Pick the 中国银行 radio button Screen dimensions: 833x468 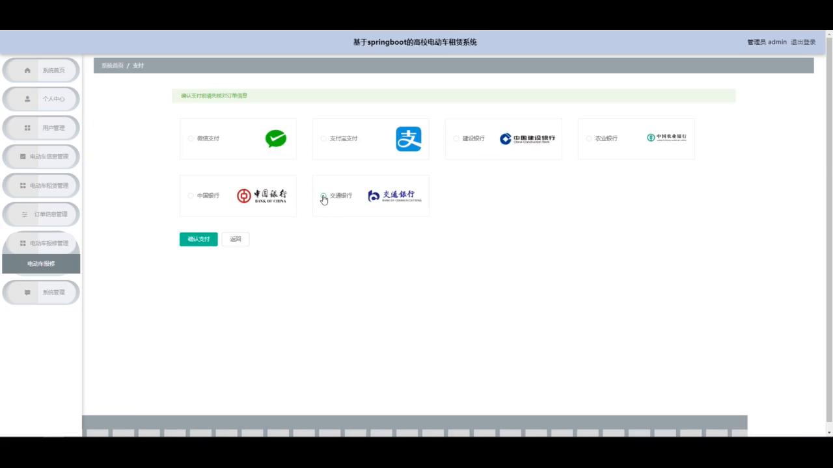point(191,196)
